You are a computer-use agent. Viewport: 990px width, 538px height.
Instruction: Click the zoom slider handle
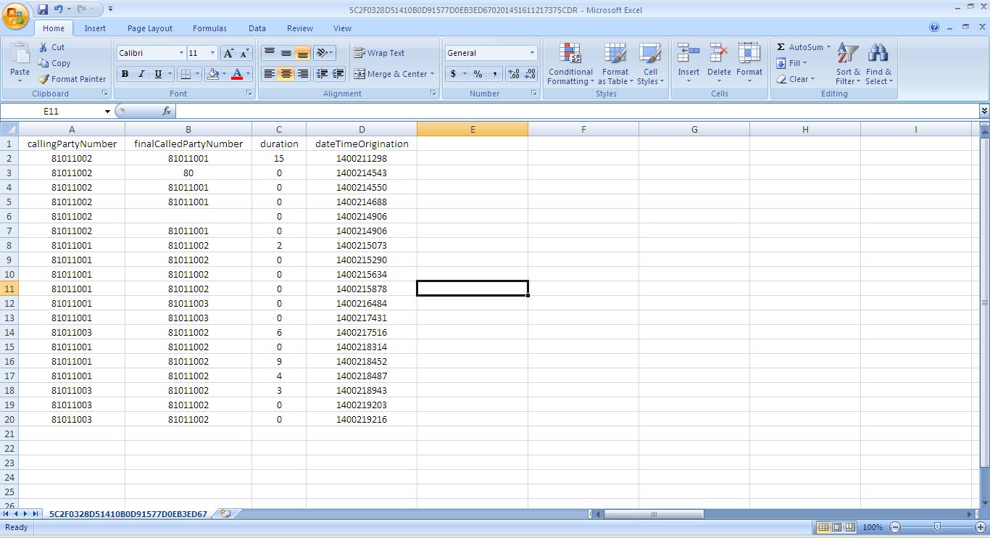(x=937, y=527)
